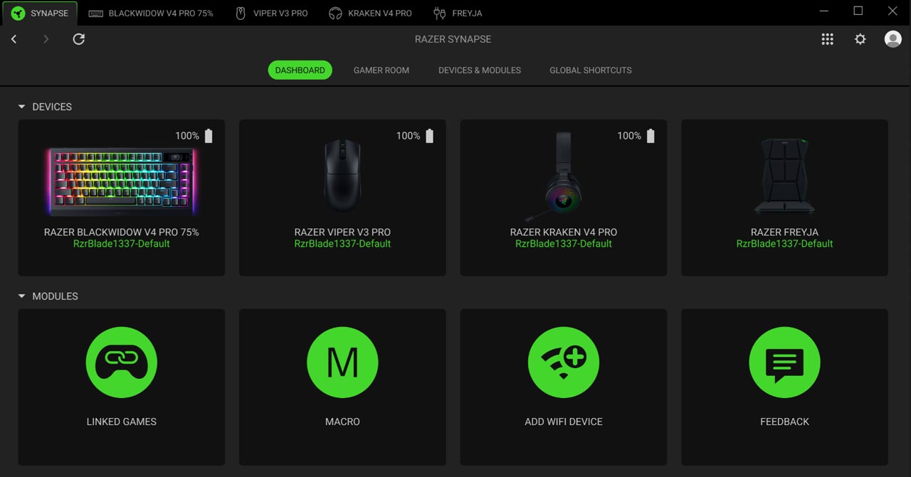Click the keyboard icon in the tab bar

tap(95, 14)
